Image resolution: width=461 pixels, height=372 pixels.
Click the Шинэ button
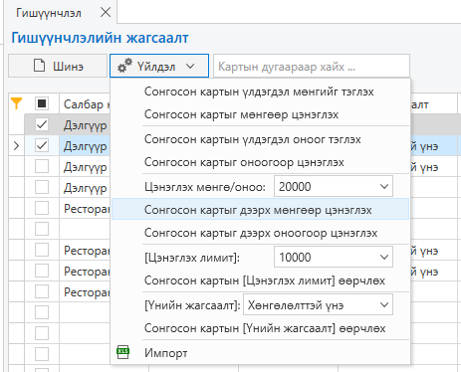58,66
